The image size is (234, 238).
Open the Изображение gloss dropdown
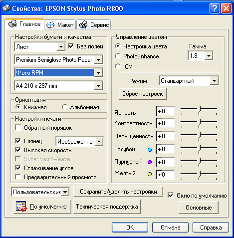(x=99, y=142)
